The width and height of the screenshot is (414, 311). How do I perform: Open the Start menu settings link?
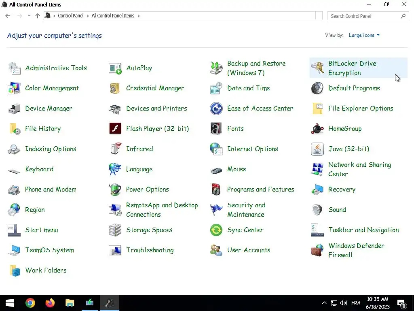[x=42, y=230]
